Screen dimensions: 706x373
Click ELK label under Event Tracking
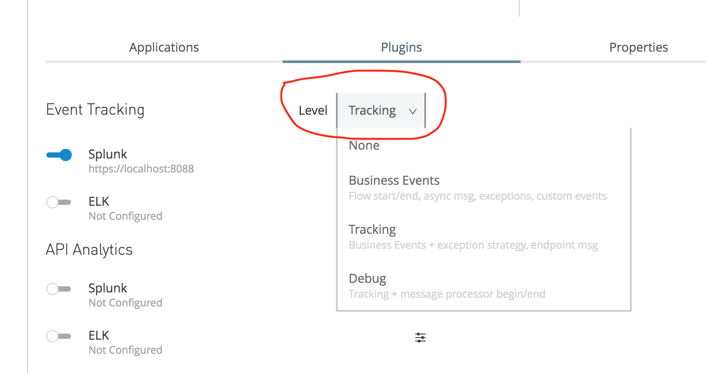pos(99,201)
